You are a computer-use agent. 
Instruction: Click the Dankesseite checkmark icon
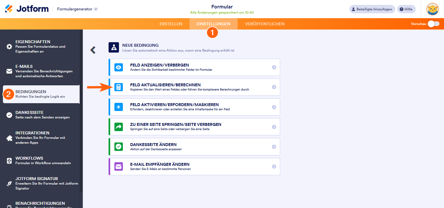tap(9, 115)
